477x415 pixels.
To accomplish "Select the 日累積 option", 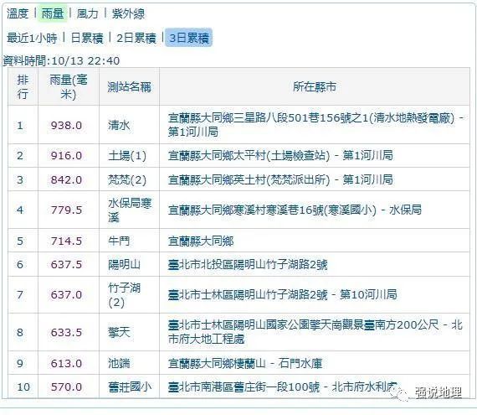I will pos(87,38).
